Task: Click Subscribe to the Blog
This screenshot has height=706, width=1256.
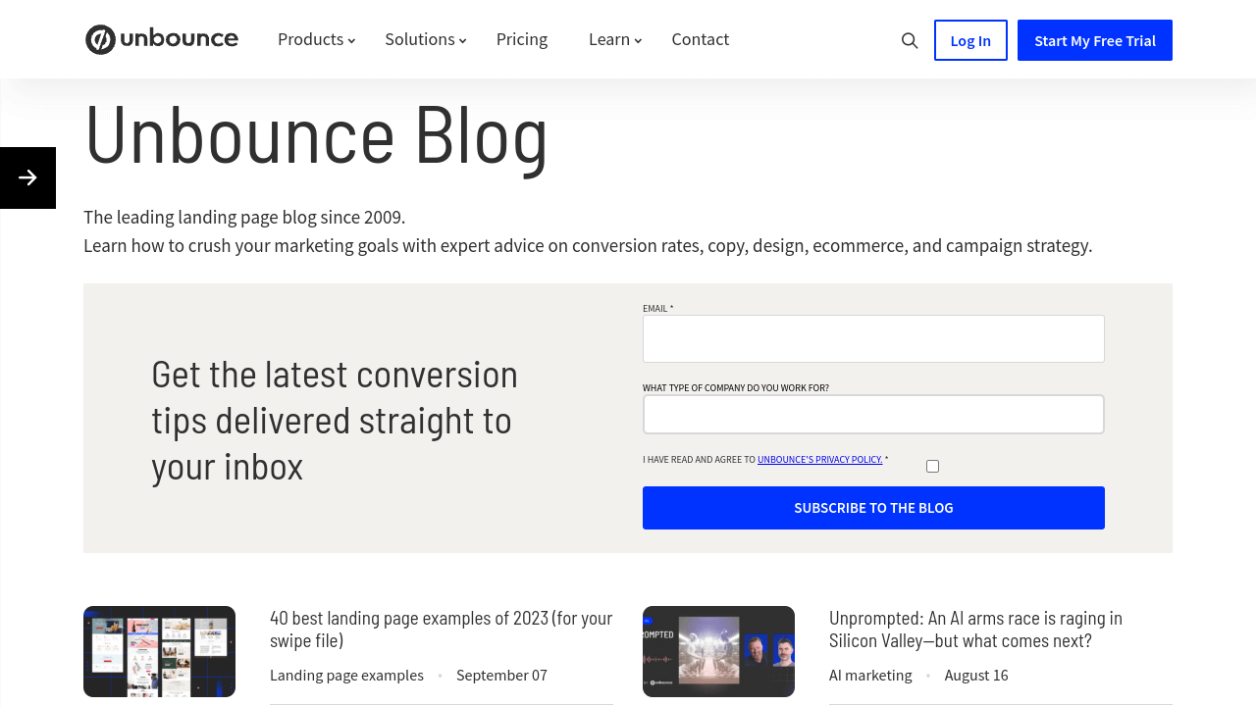Action: (873, 507)
